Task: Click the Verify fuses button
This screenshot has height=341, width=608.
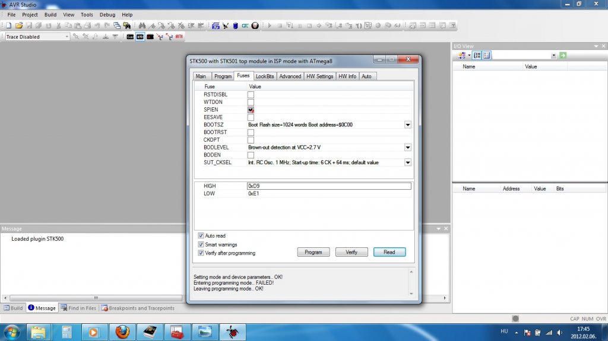Action: [351, 252]
